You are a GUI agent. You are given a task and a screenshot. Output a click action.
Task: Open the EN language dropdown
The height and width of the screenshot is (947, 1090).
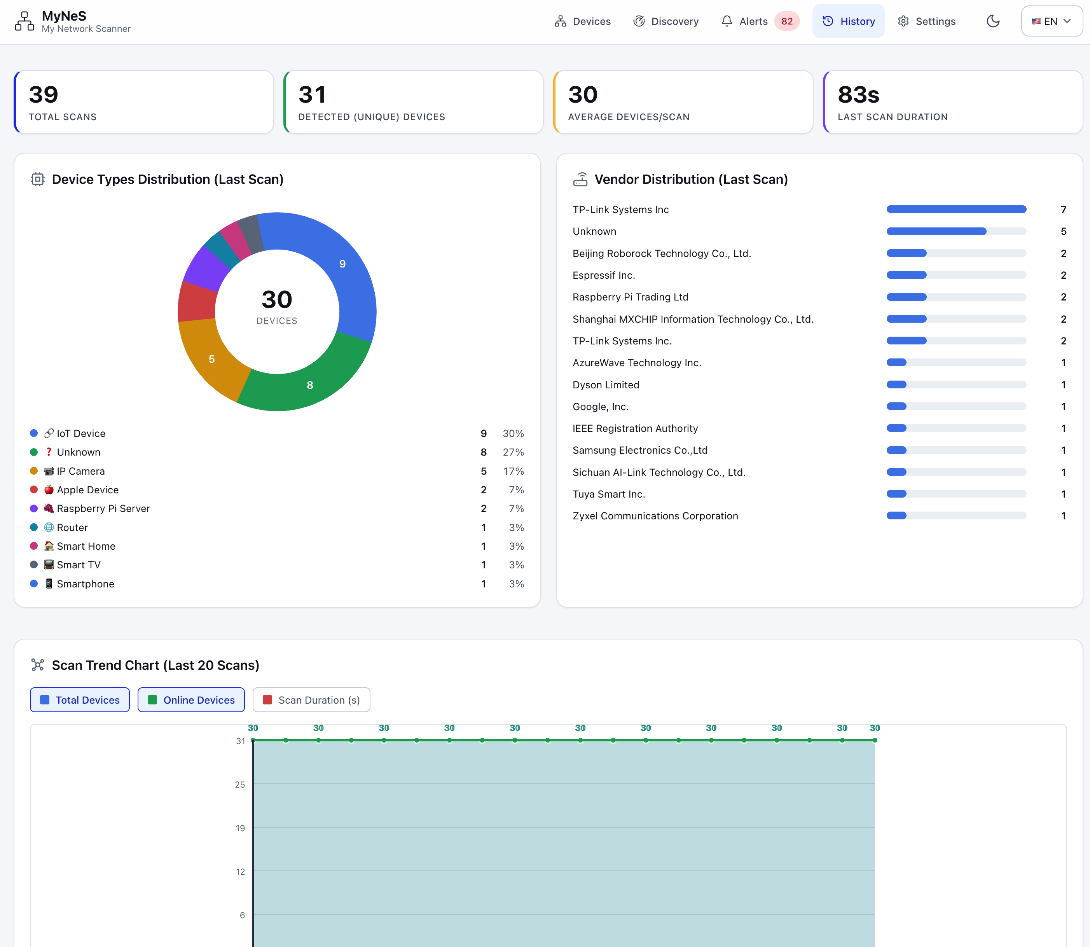click(1052, 21)
